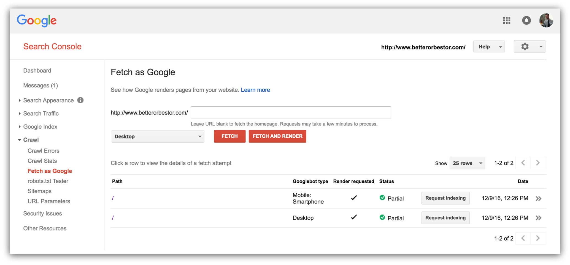Open the Learn more link
570x265 pixels.
coord(255,90)
